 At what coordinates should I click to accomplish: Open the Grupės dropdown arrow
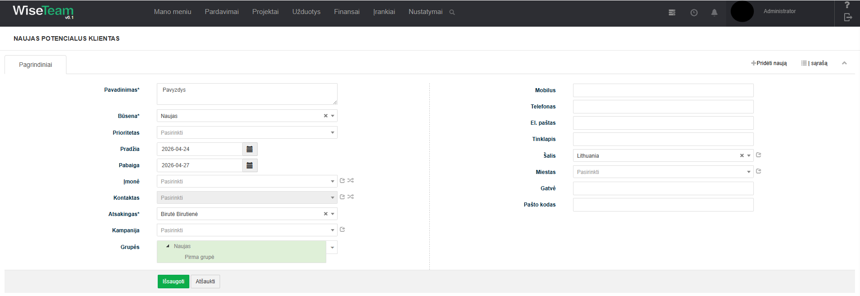332,247
